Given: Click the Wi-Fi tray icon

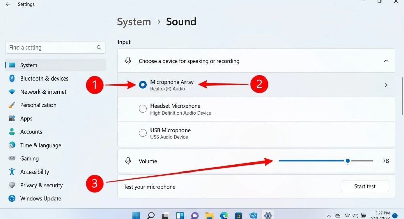Looking at the screenshot, I should (347, 215).
